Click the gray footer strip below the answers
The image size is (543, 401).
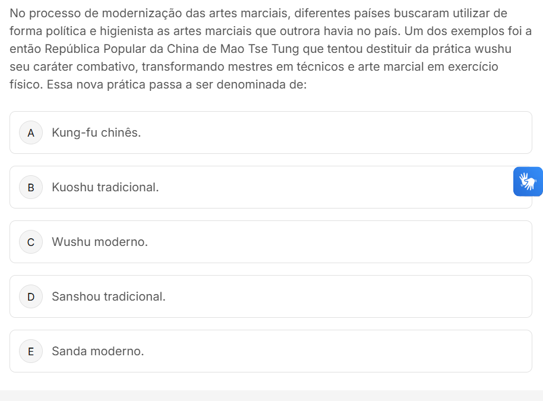271,396
